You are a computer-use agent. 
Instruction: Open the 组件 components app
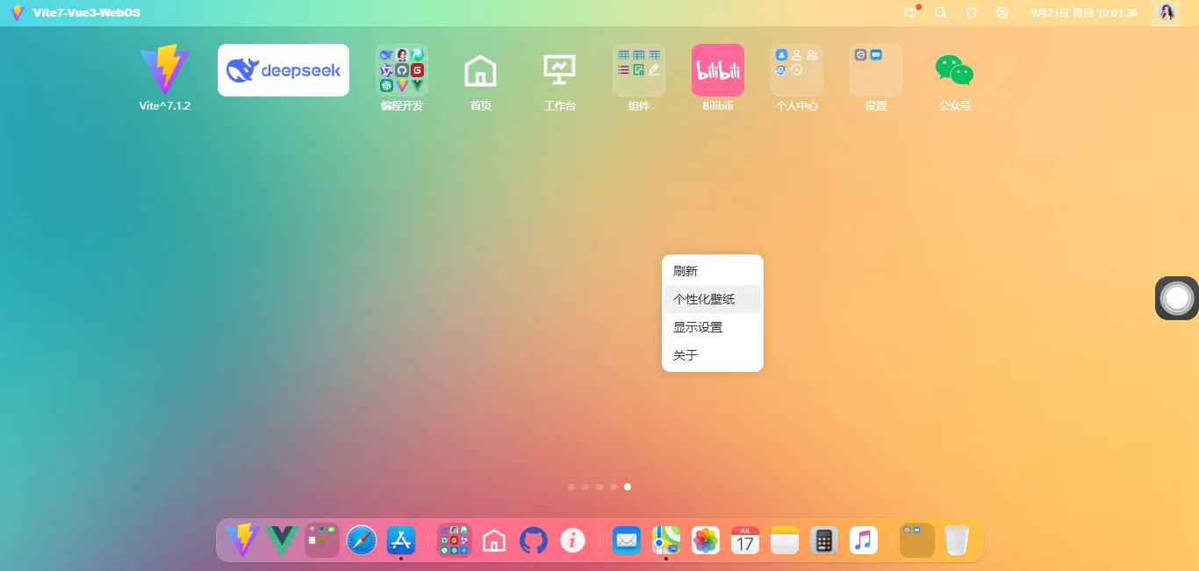pyautogui.click(x=638, y=69)
